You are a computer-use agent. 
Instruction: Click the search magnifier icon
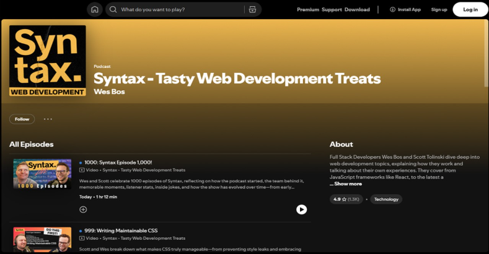tap(113, 9)
